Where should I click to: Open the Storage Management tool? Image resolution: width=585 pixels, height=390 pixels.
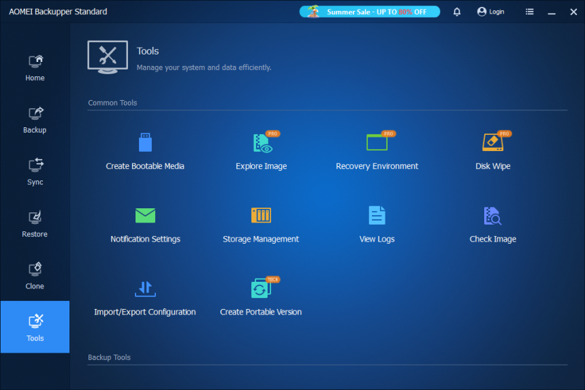261,216
